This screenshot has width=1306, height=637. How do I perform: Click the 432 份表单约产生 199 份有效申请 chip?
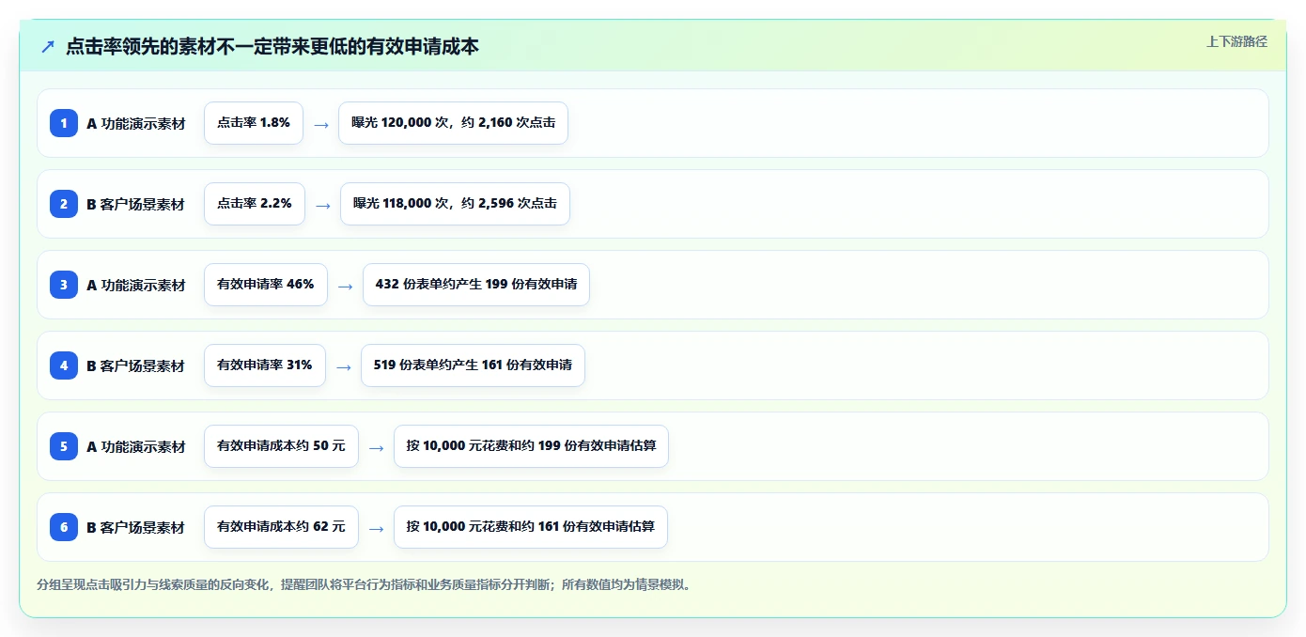pyautogui.click(x=476, y=285)
